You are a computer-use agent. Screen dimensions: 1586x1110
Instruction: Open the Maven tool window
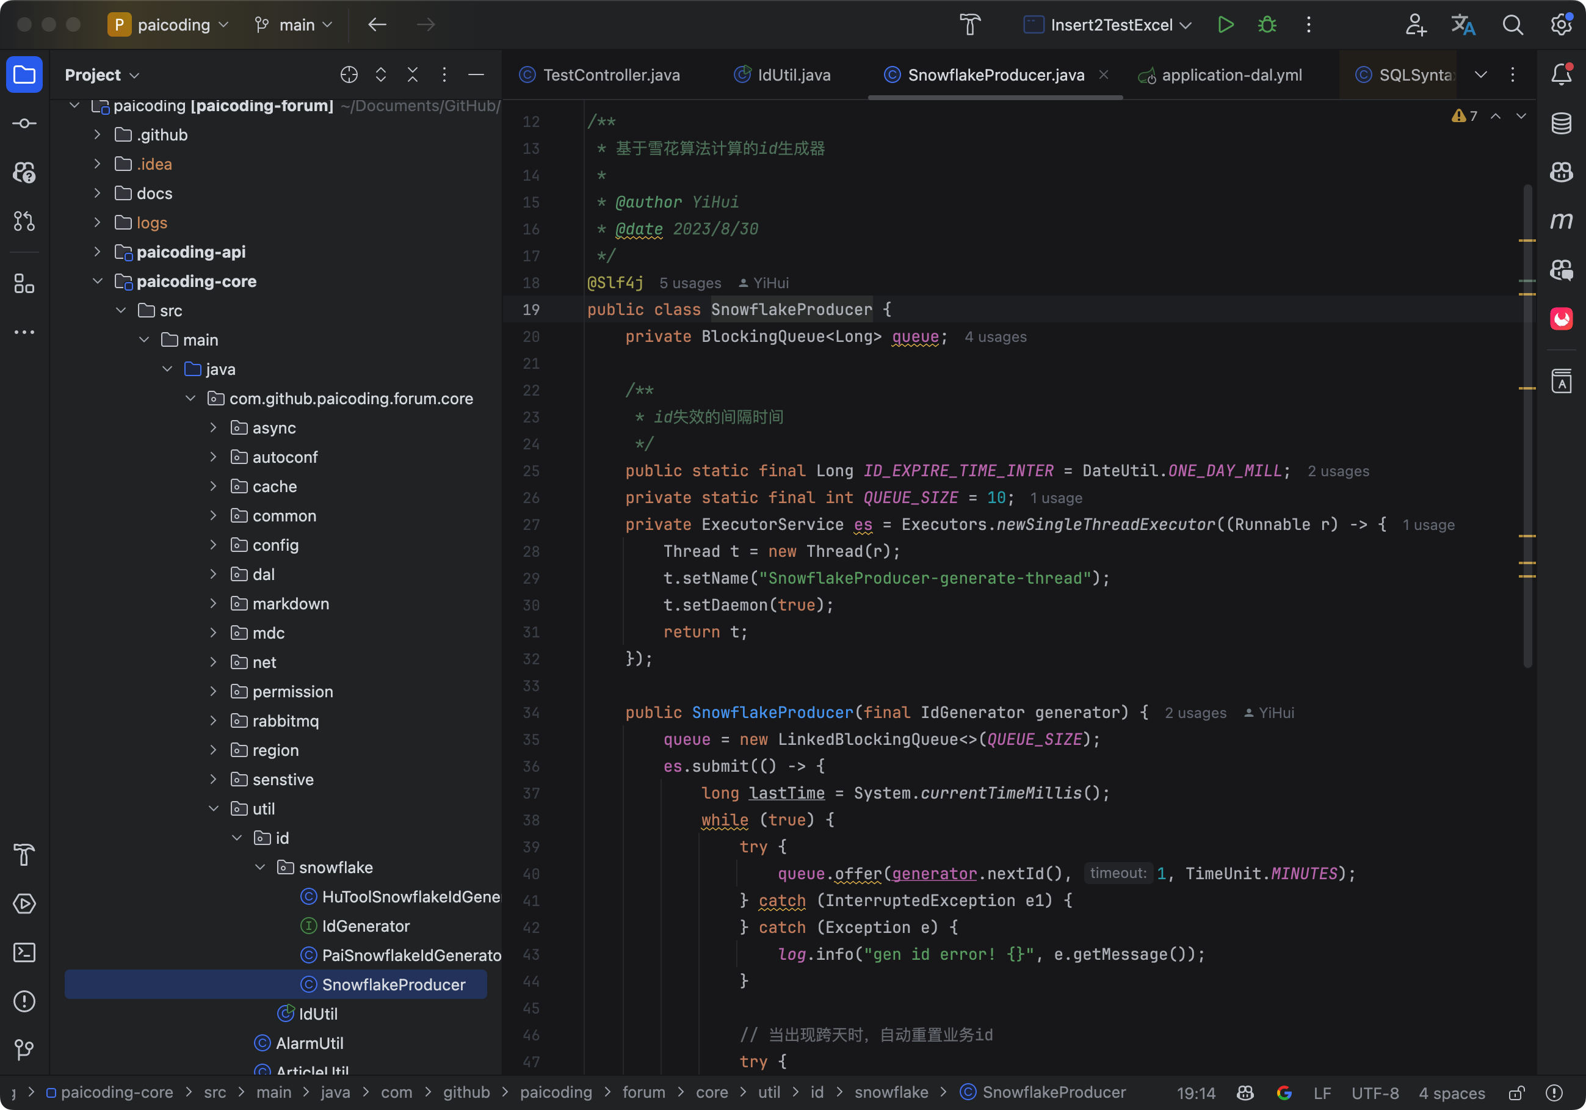pos(1561,221)
